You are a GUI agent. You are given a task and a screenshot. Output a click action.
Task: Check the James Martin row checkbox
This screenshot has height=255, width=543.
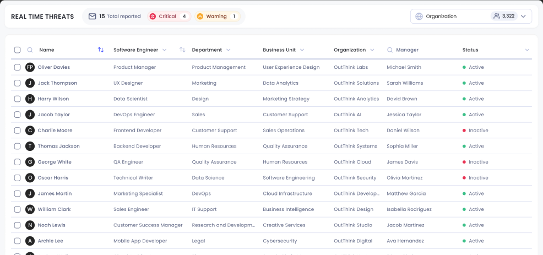(17, 193)
